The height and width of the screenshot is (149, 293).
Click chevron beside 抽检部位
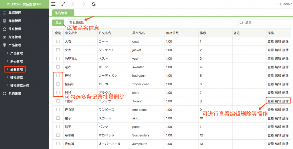[x=7, y=77]
